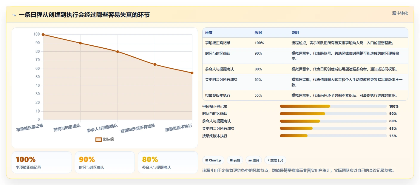Click the title 一条日程从创建到执行

tap(84, 15)
